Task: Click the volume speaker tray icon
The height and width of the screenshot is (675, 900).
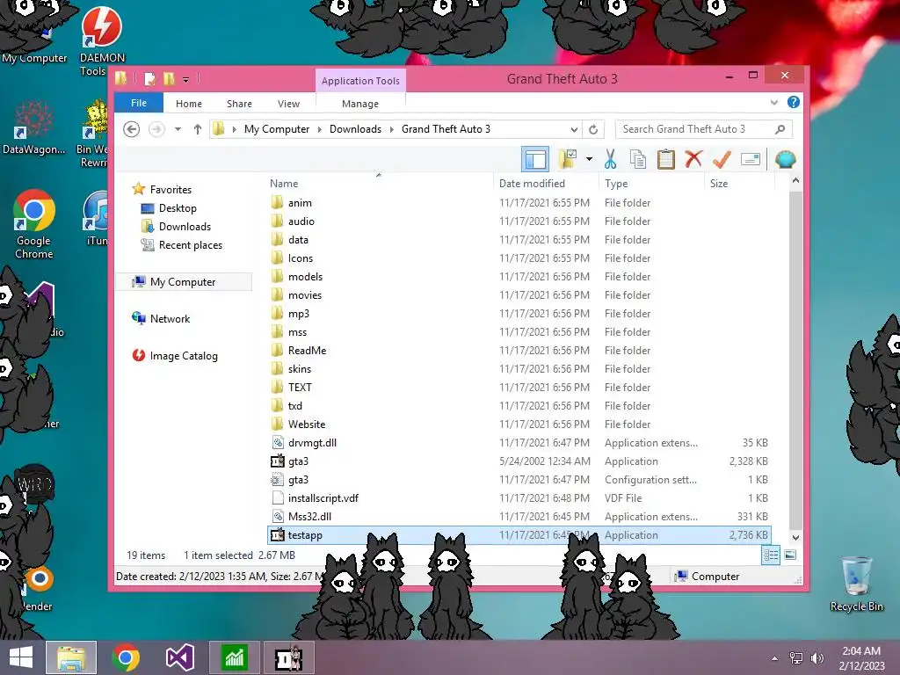Action: [817, 658]
